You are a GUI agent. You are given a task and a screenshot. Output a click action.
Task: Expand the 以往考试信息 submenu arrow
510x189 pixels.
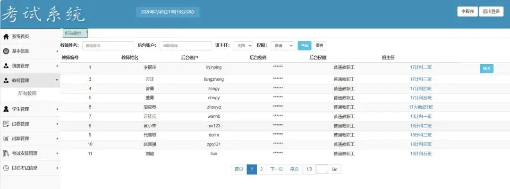(57, 168)
